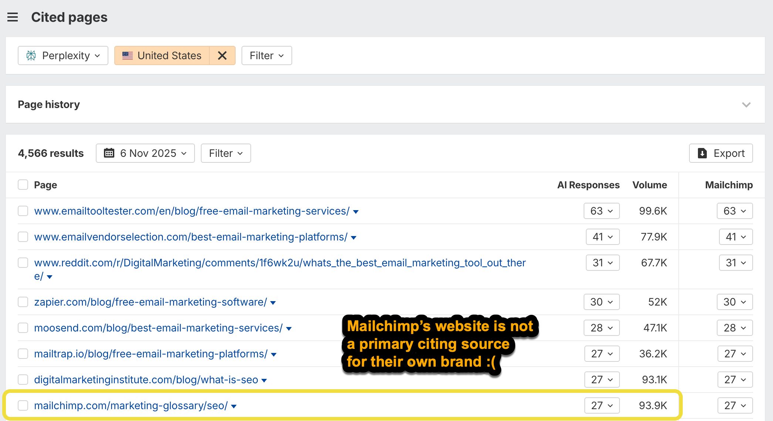The image size is (773, 421).
Task: Click the United States flag icon
Action: [x=128, y=55]
